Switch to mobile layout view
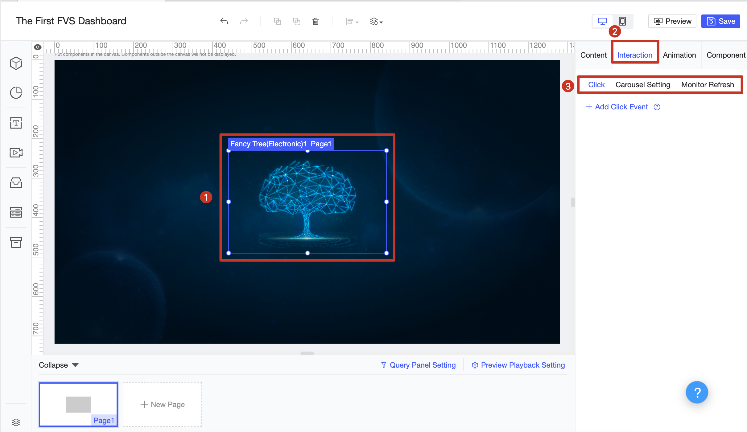This screenshot has height=432, width=747. click(622, 21)
